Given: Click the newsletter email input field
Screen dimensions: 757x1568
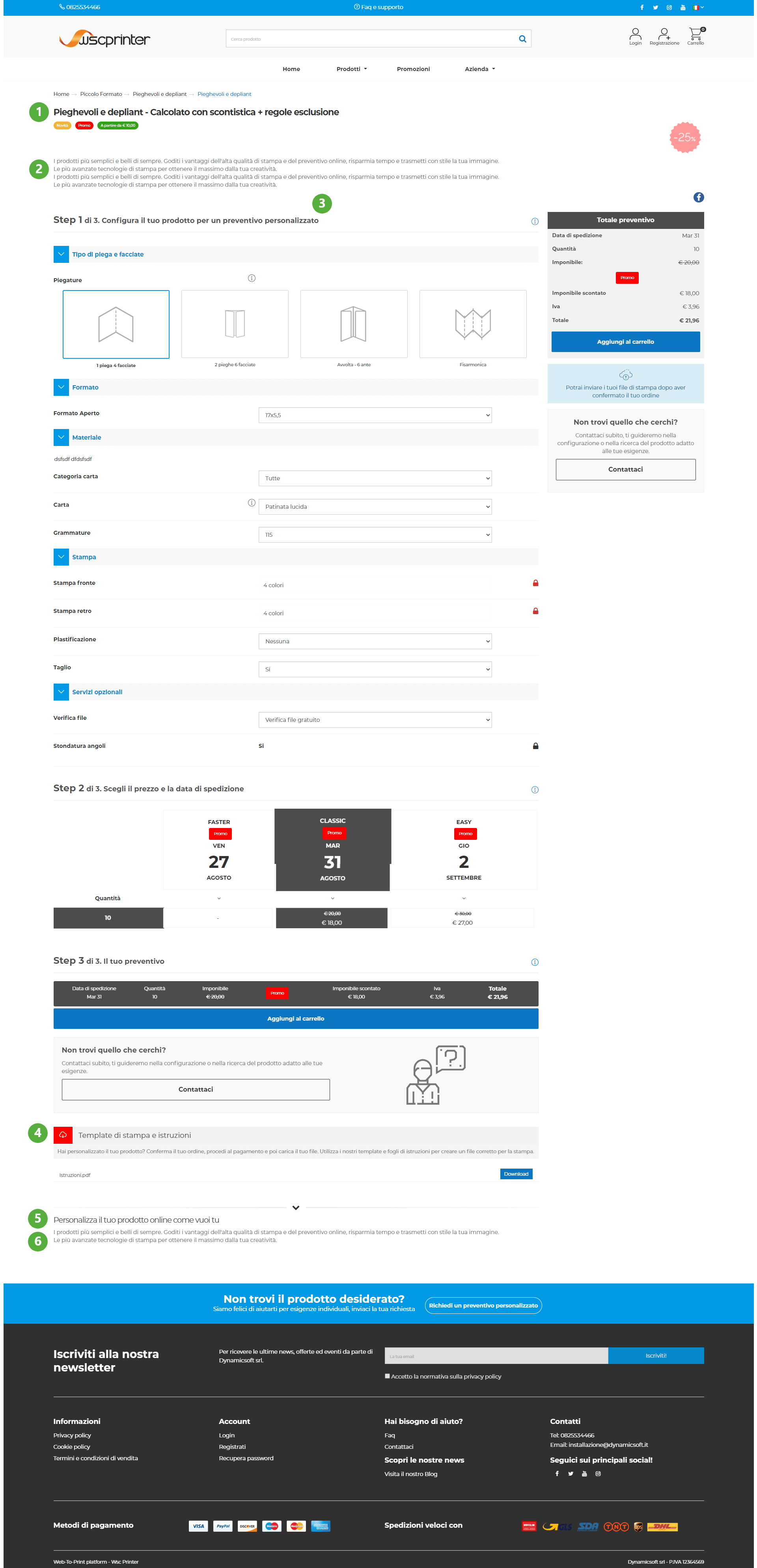Looking at the screenshot, I should tap(496, 1356).
